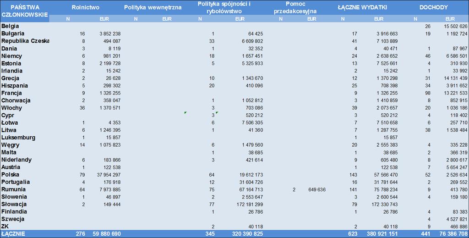
Task: Click the Łotwa row label
Action: (10, 122)
